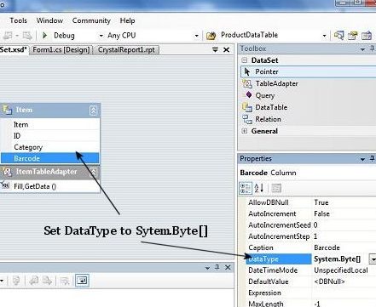Switch to the DataSet .xsd tab

[x=14, y=50]
